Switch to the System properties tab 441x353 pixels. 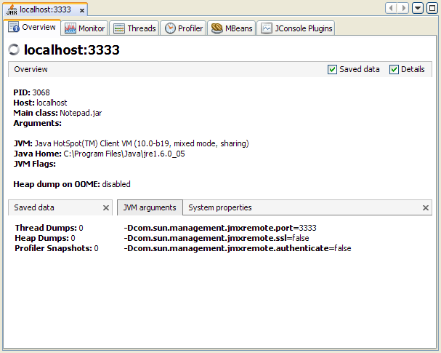pos(220,207)
